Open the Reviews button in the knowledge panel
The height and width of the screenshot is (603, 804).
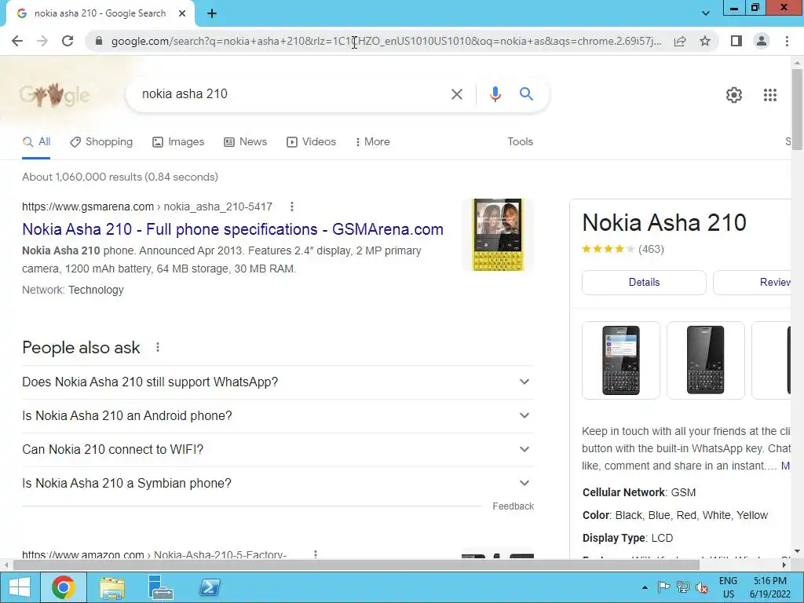point(751,283)
